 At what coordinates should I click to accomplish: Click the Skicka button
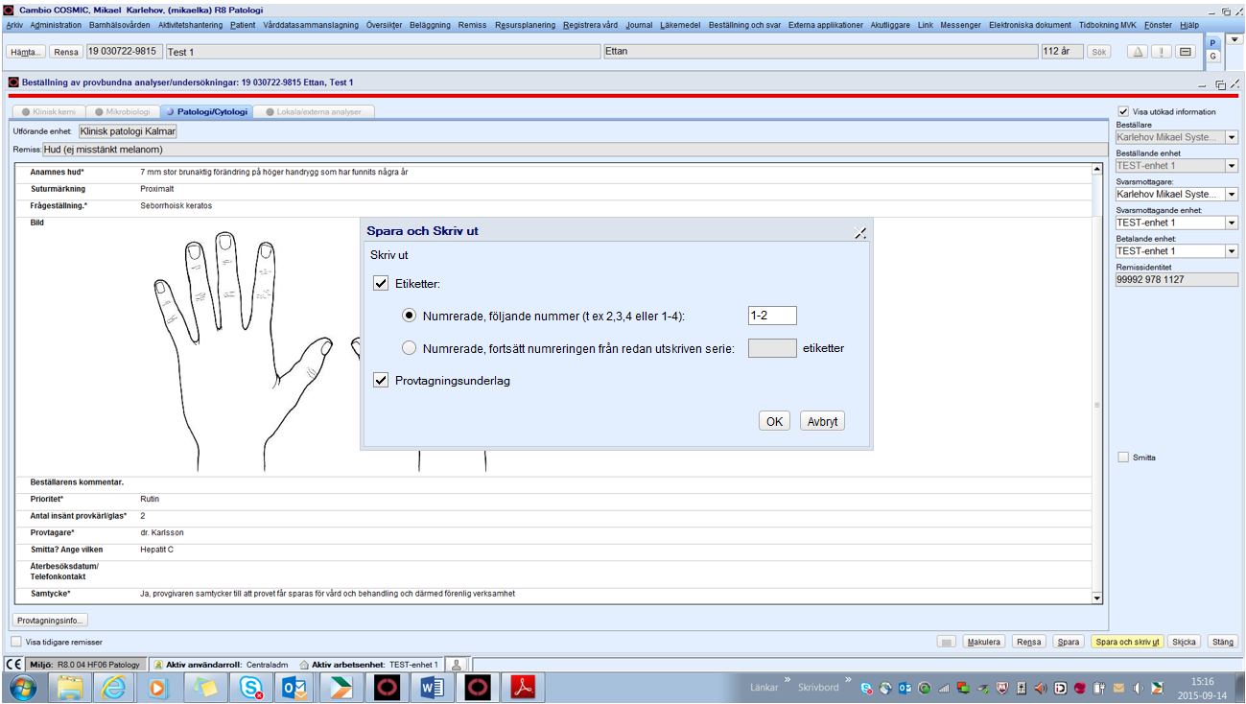click(1185, 642)
